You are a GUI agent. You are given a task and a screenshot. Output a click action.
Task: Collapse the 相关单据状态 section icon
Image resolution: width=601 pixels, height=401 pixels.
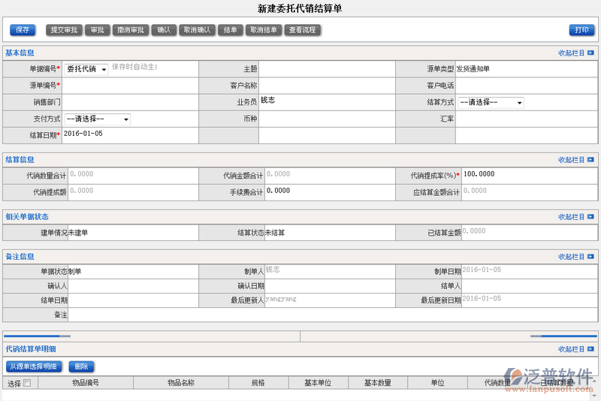(590, 217)
